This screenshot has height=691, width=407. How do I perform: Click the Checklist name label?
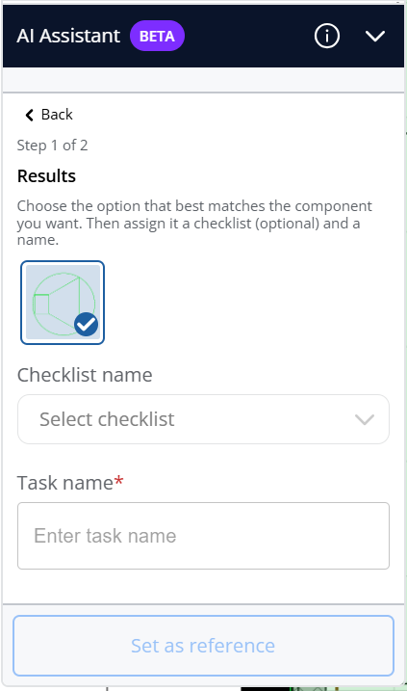click(85, 375)
